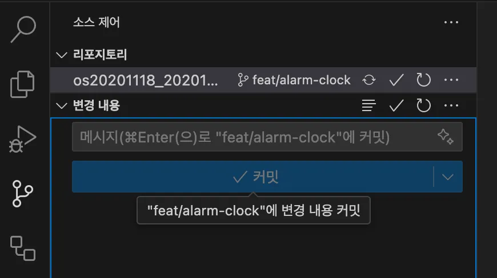497x278 pixels.
Task: Open the Extensions view icon
Action: pyautogui.click(x=23, y=248)
